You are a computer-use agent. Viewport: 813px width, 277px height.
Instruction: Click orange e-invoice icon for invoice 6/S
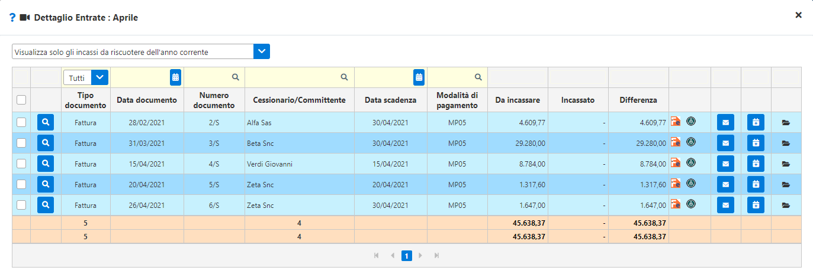tap(676, 204)
